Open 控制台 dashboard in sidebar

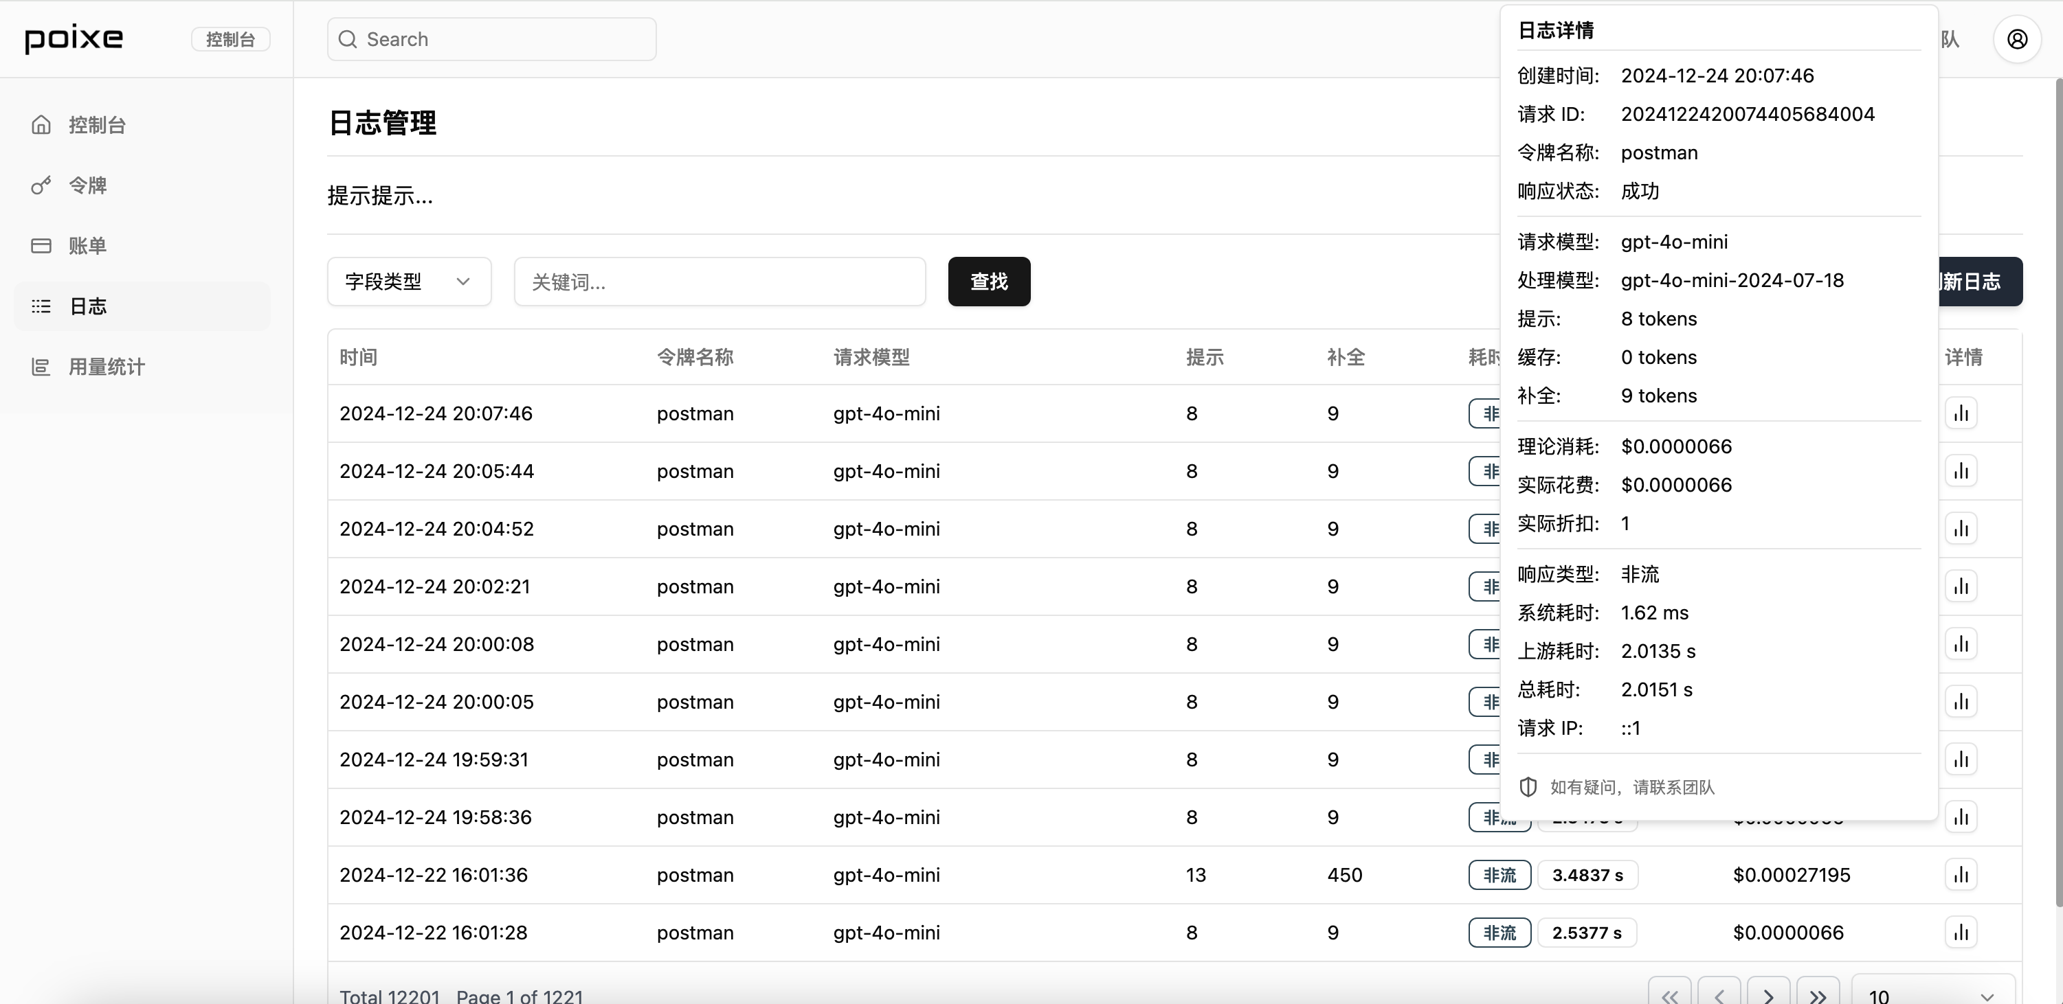pyautogui.click(x=97, y=125)
